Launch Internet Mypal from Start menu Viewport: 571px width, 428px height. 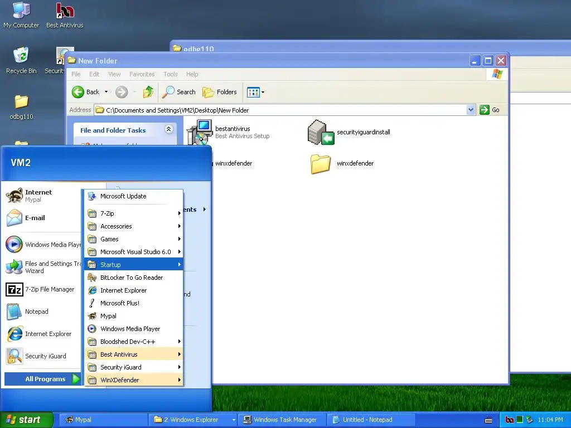click(43, 196)
